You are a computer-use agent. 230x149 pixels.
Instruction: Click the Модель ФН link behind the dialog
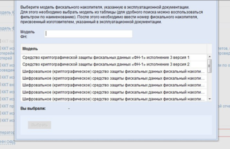(7, 28)
